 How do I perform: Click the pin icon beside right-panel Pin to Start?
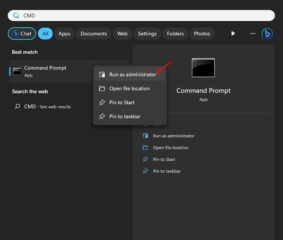tap(146, 159)
